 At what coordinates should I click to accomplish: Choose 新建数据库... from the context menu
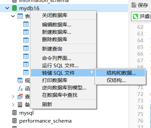(x=63, y=32)
